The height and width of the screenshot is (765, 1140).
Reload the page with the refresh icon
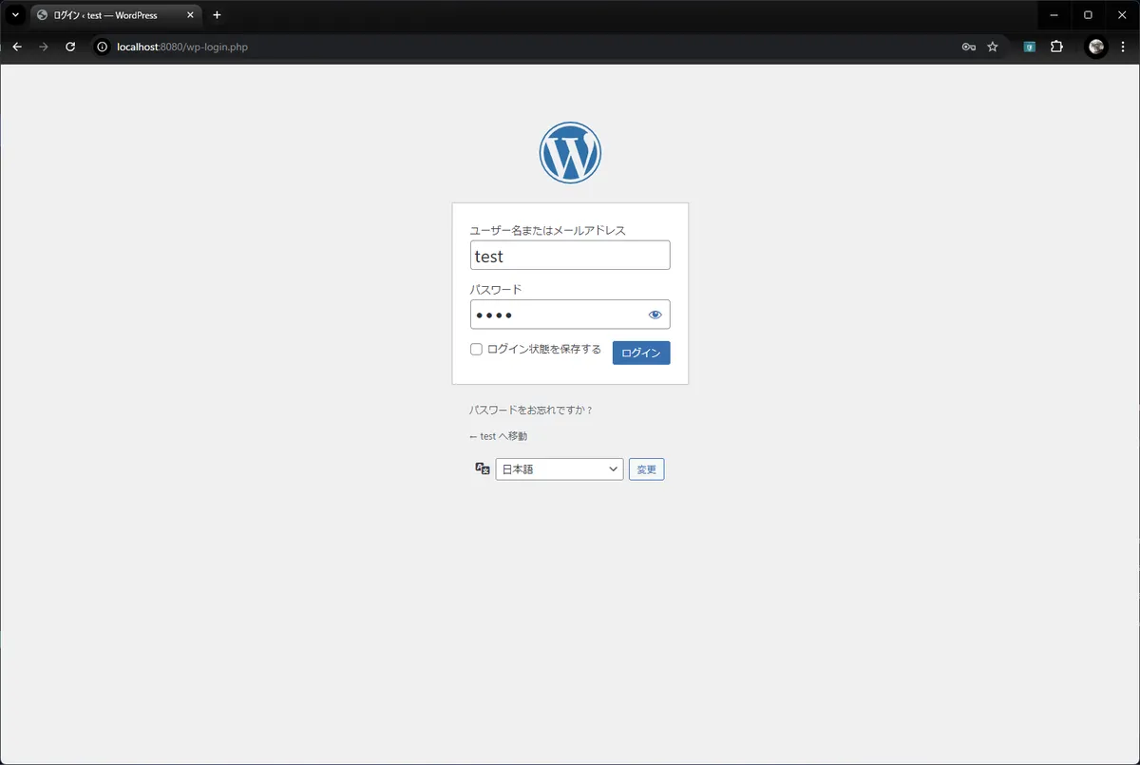point(70,47)
